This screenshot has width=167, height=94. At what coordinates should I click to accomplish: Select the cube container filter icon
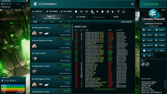[x=113, y=11]
